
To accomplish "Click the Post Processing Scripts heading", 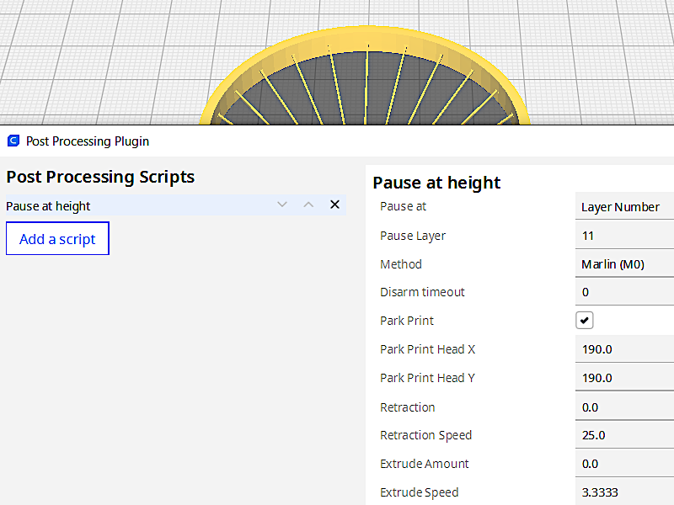I will tap(100, 177).
